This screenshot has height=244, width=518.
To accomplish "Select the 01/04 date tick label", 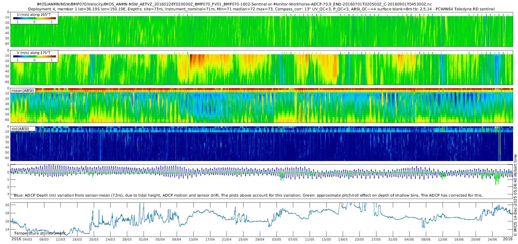I will point(144,240).
